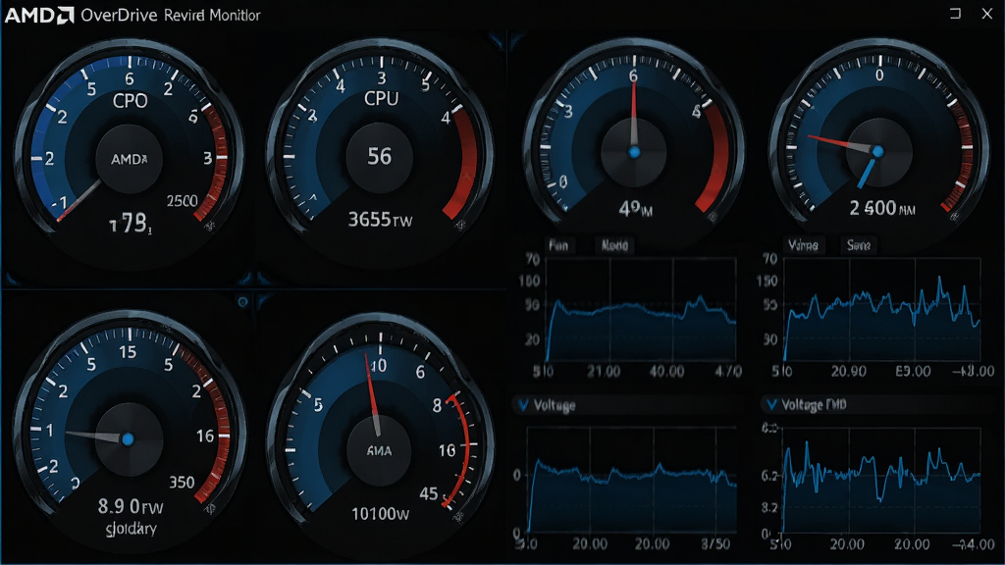This screenshot has width=1005, height=565.
Task: Click the blue center dot of the 49м gauge
Action: point(634,152)
